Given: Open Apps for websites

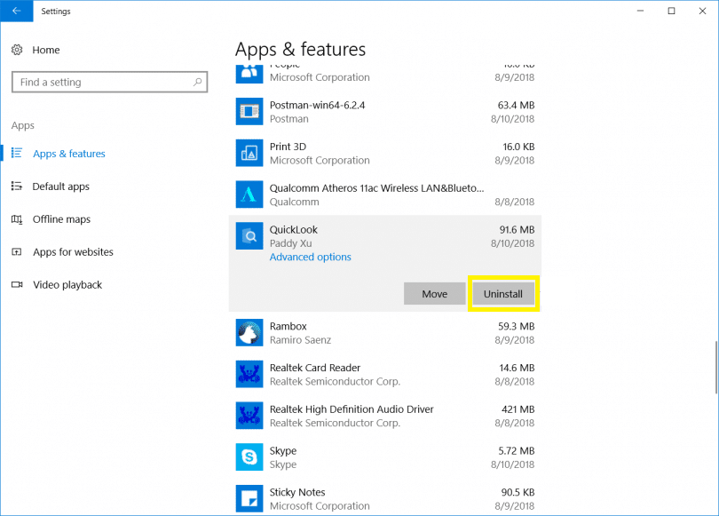Looking at the screenshot, I should point(73,252).
